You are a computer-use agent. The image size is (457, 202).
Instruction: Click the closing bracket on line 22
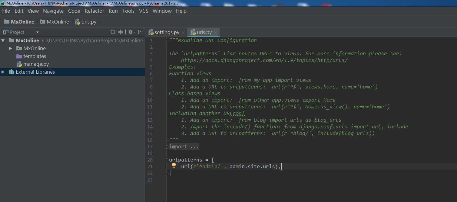(171, 173)
